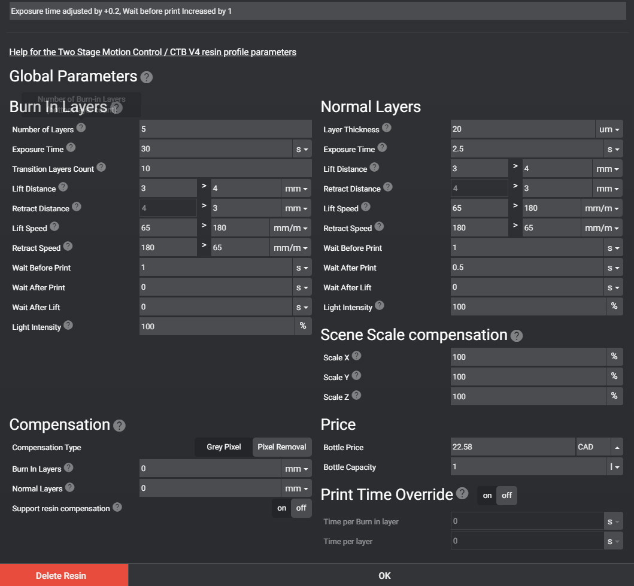The image size is (634, 586).
Task: Click Layer Thickness value field
Action: pos(523,129)
